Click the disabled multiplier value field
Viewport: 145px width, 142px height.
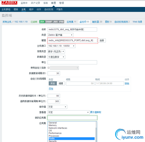click(64, 68)
